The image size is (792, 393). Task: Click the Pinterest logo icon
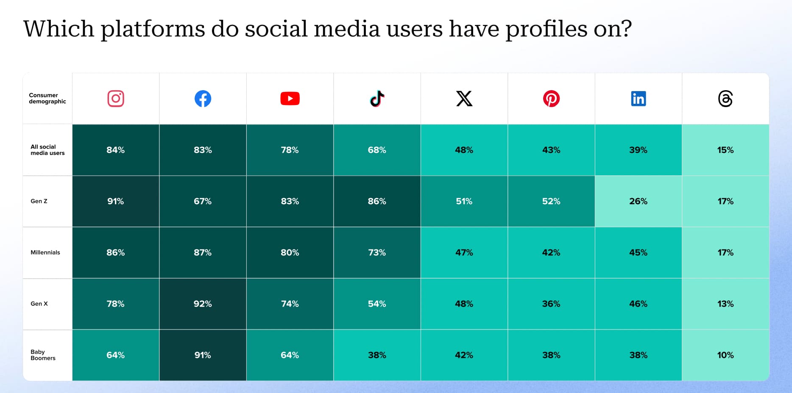tap(551, 99)
